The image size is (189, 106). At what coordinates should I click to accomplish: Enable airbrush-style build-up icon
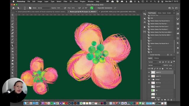click(x=79, y=8)
